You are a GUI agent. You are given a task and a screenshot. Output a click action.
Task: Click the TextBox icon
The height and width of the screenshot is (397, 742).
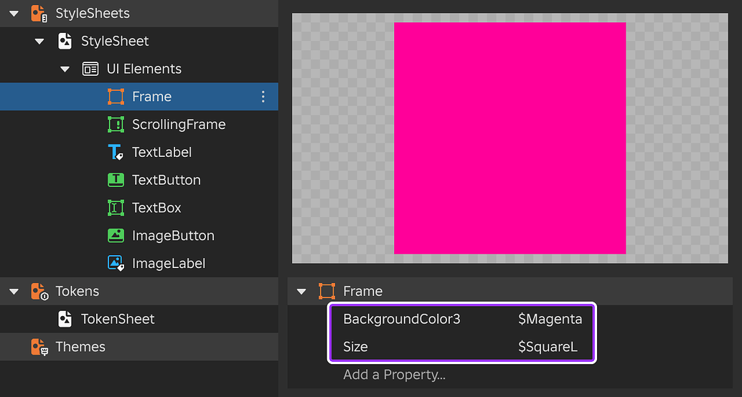point(116,208)
